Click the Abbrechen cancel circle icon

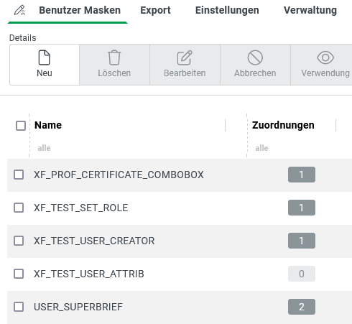point(255,57)
